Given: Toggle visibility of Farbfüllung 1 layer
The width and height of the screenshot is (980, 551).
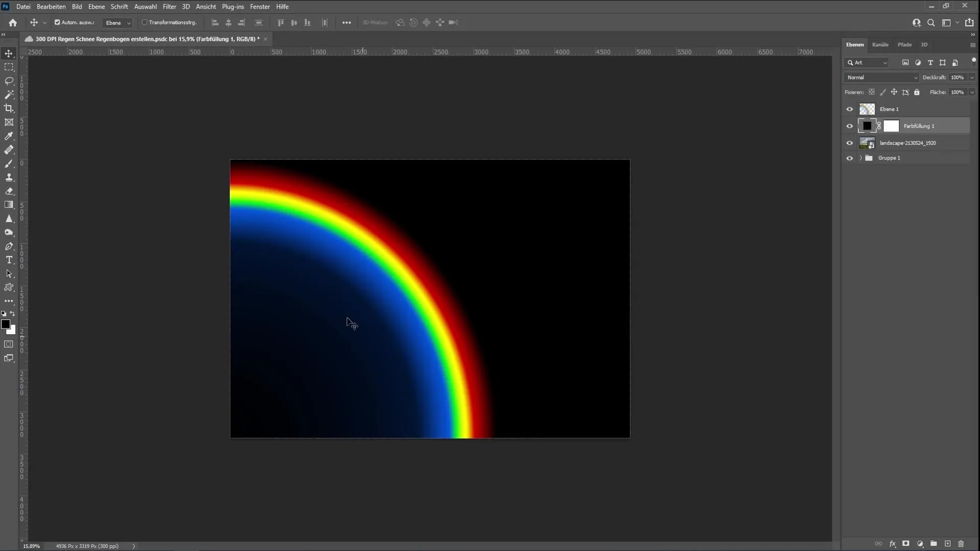Looking at the screenshot, I should tap(849, 126).
